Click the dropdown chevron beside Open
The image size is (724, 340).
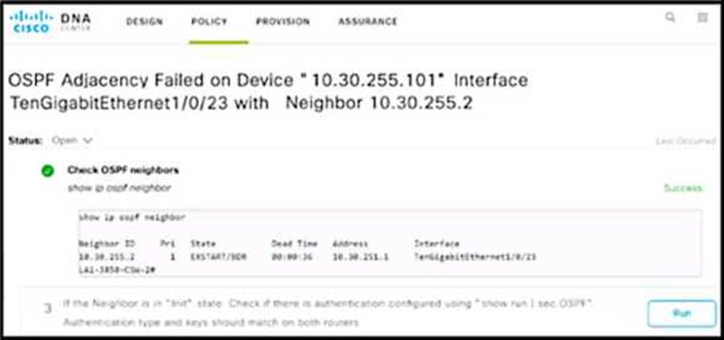pos(88,141)
